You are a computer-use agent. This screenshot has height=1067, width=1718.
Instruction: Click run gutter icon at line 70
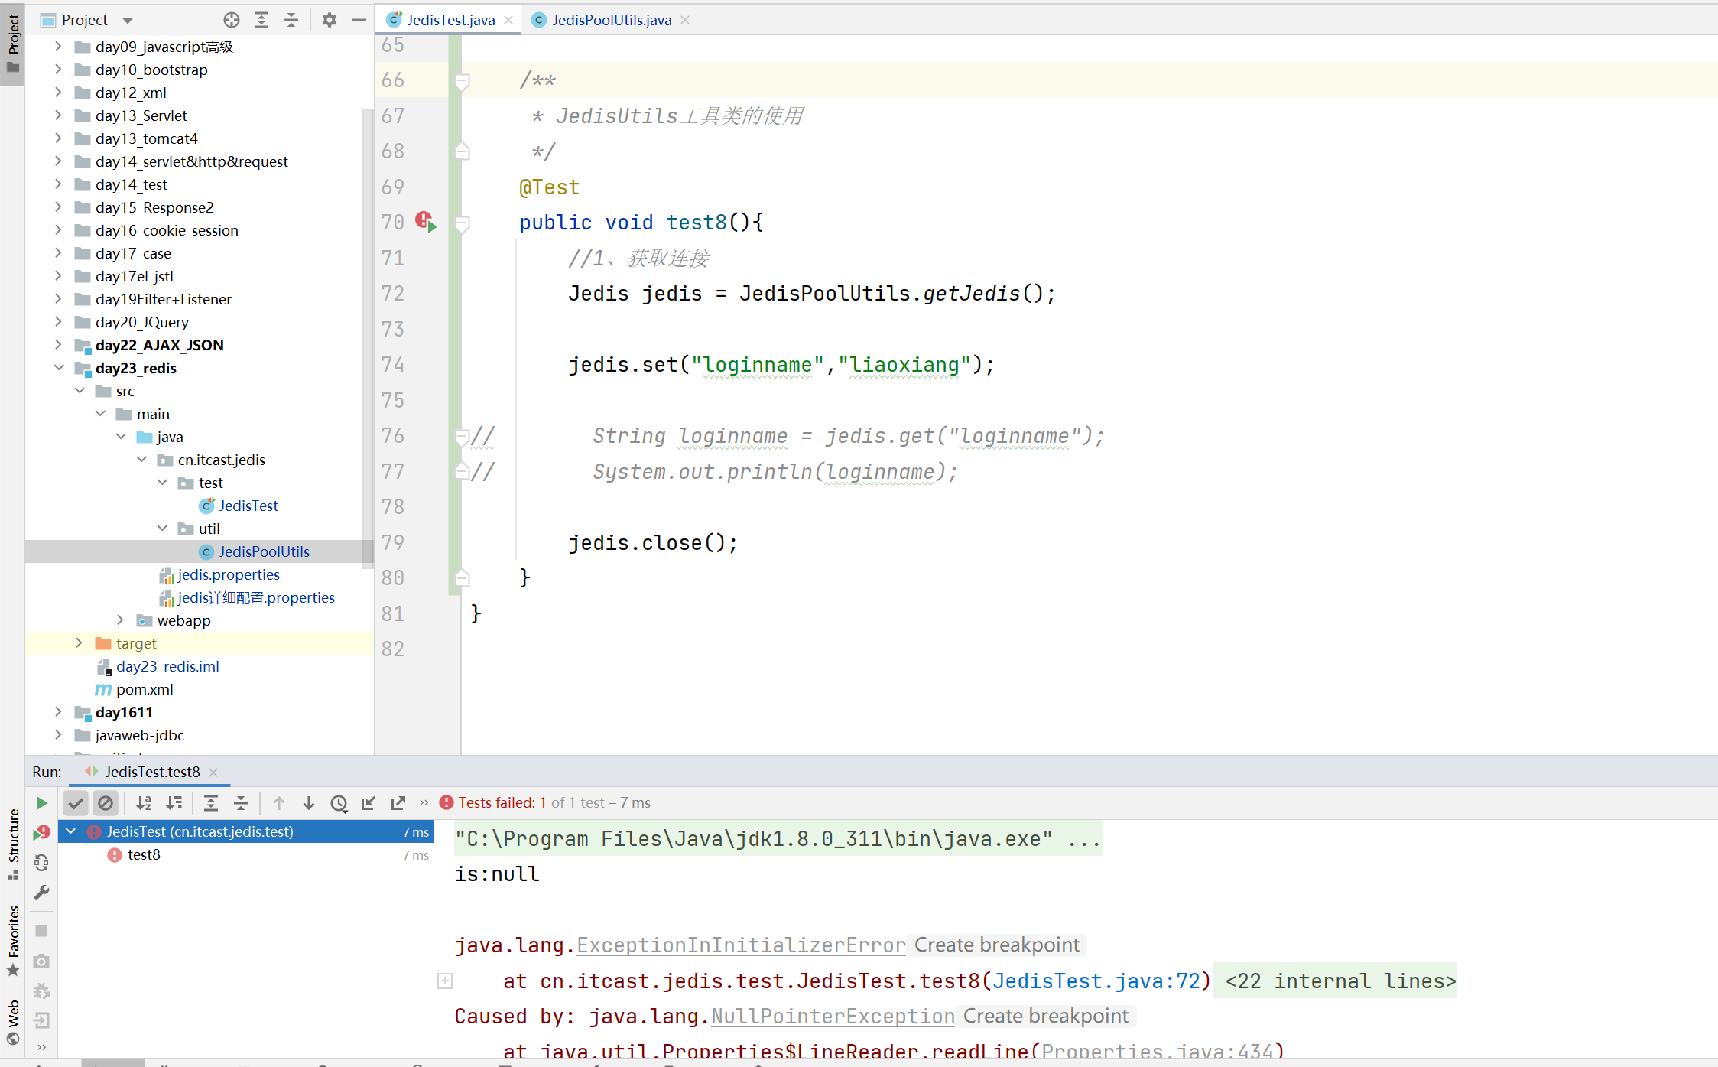point(426,223)
